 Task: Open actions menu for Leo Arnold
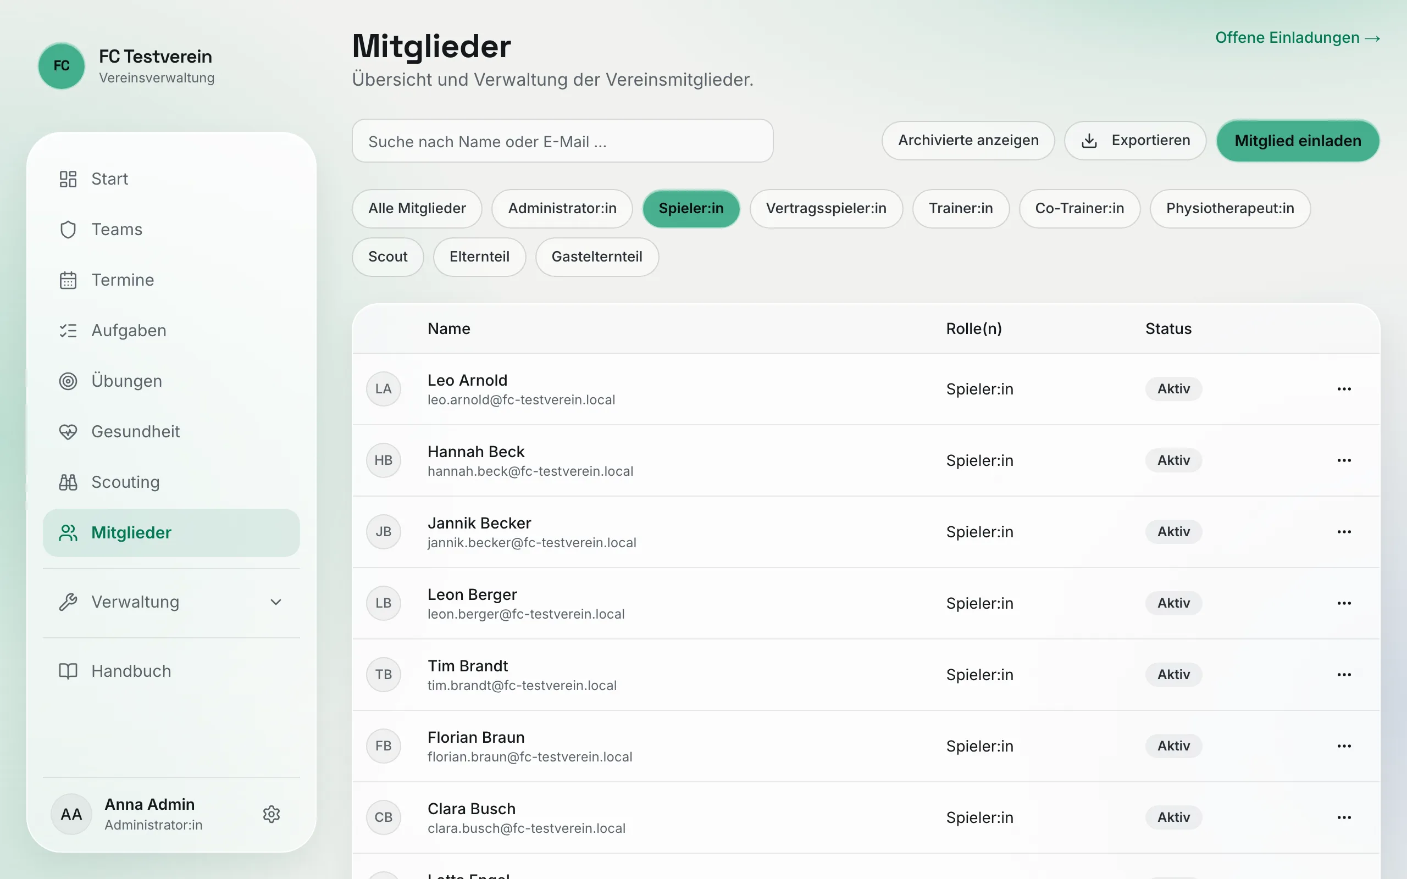click(1344, 389)
